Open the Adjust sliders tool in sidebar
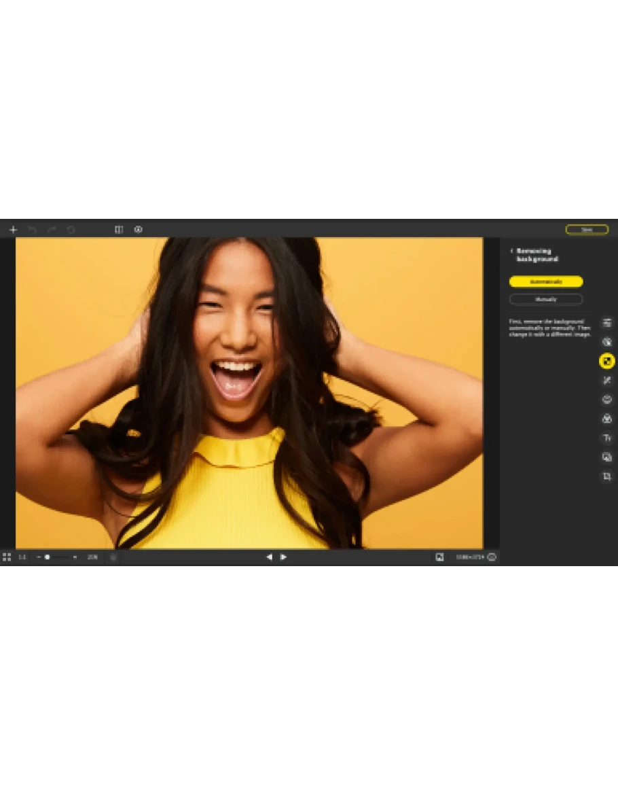The image size is (618, 785). [607, 323]
